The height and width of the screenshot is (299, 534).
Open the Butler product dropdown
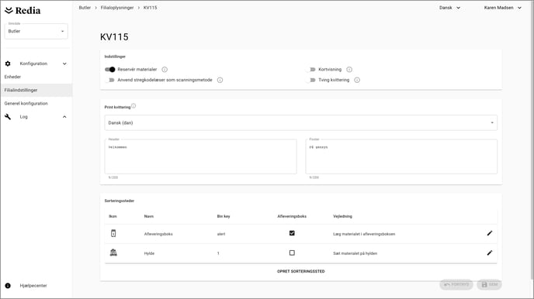36,31
